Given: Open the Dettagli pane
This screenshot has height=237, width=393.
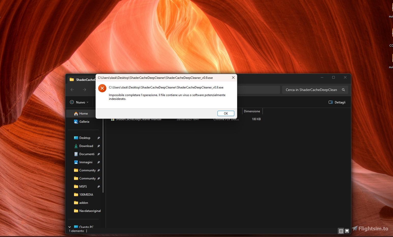Looking at the screenshot, I should [337, 102].
